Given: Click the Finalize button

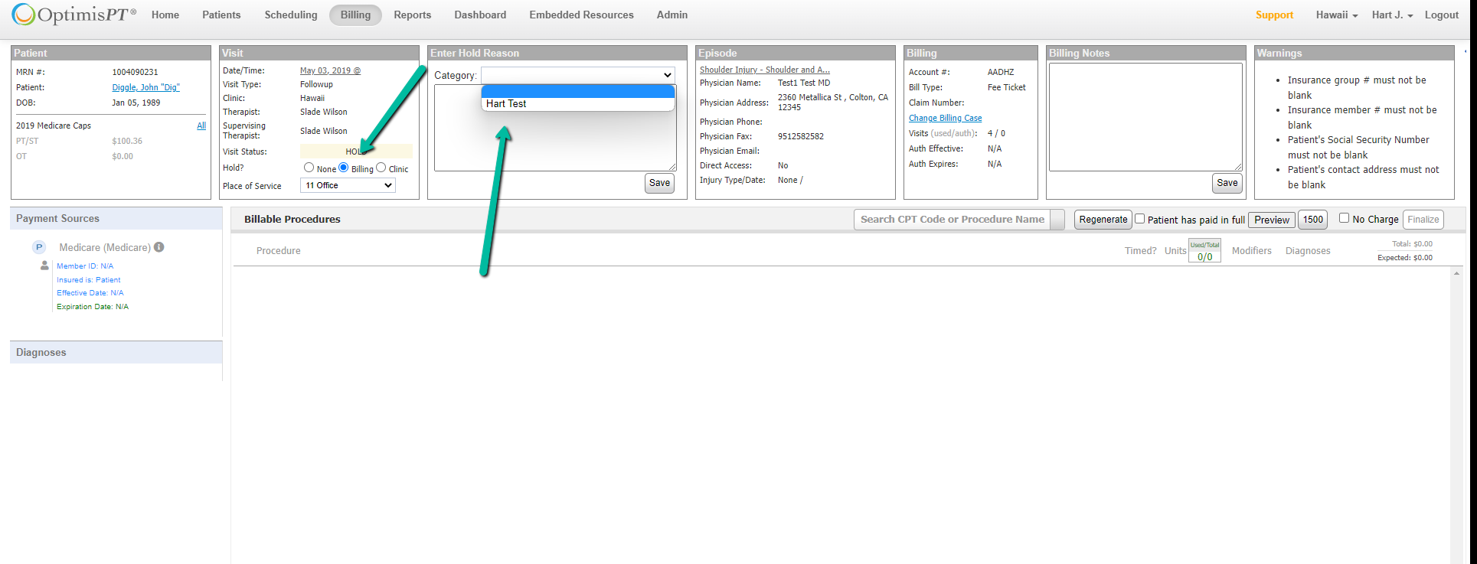Looking at the screenshot, I should tap(1423, 220).
